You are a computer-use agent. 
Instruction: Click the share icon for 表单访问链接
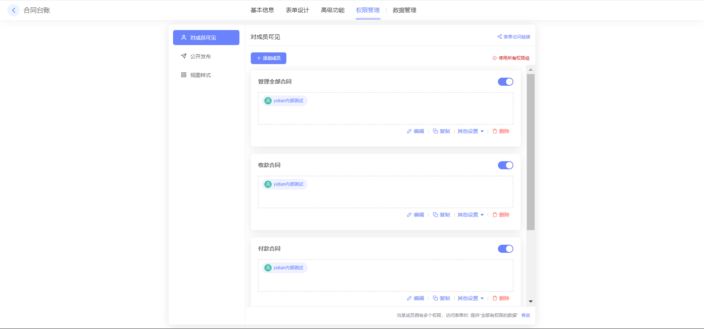(499, 37)
